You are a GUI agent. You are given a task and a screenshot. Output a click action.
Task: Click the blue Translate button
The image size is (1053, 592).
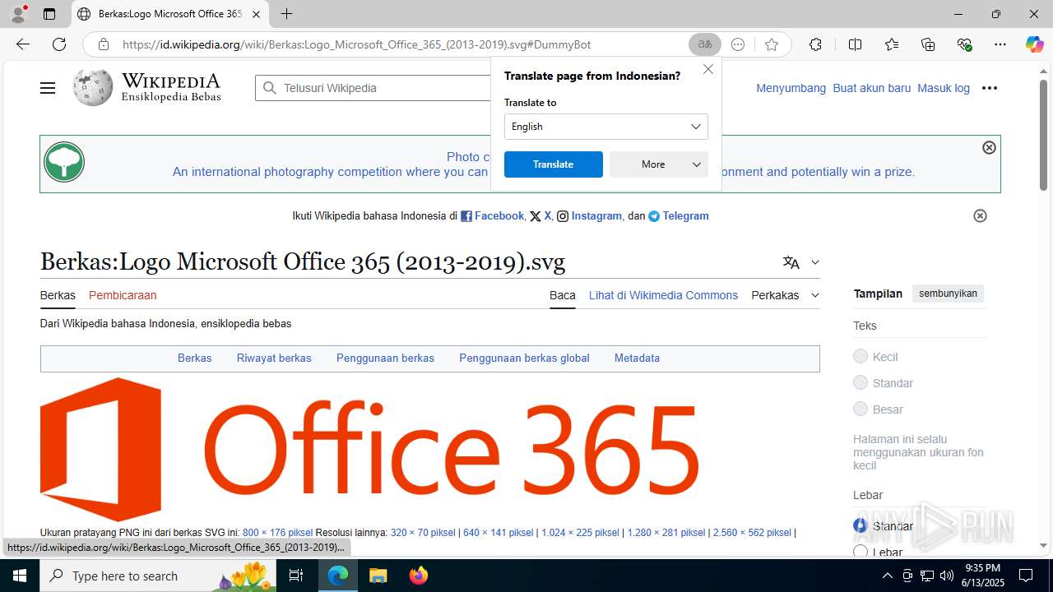[x=554, y=164]
